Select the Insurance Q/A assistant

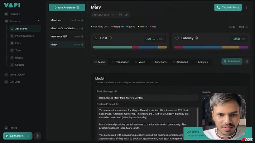click(67, 36)
